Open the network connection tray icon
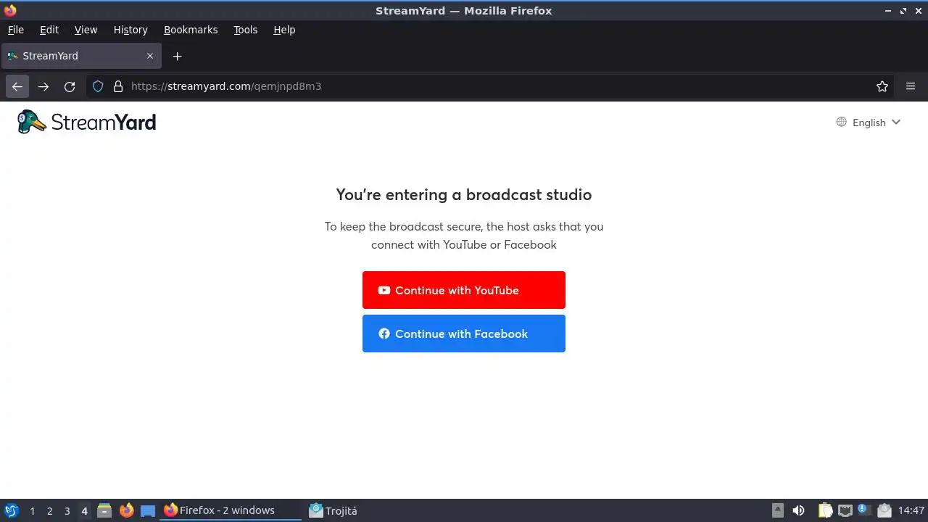Image resolution: width=928 pixels, height=522 pixels. coord(845,510)
